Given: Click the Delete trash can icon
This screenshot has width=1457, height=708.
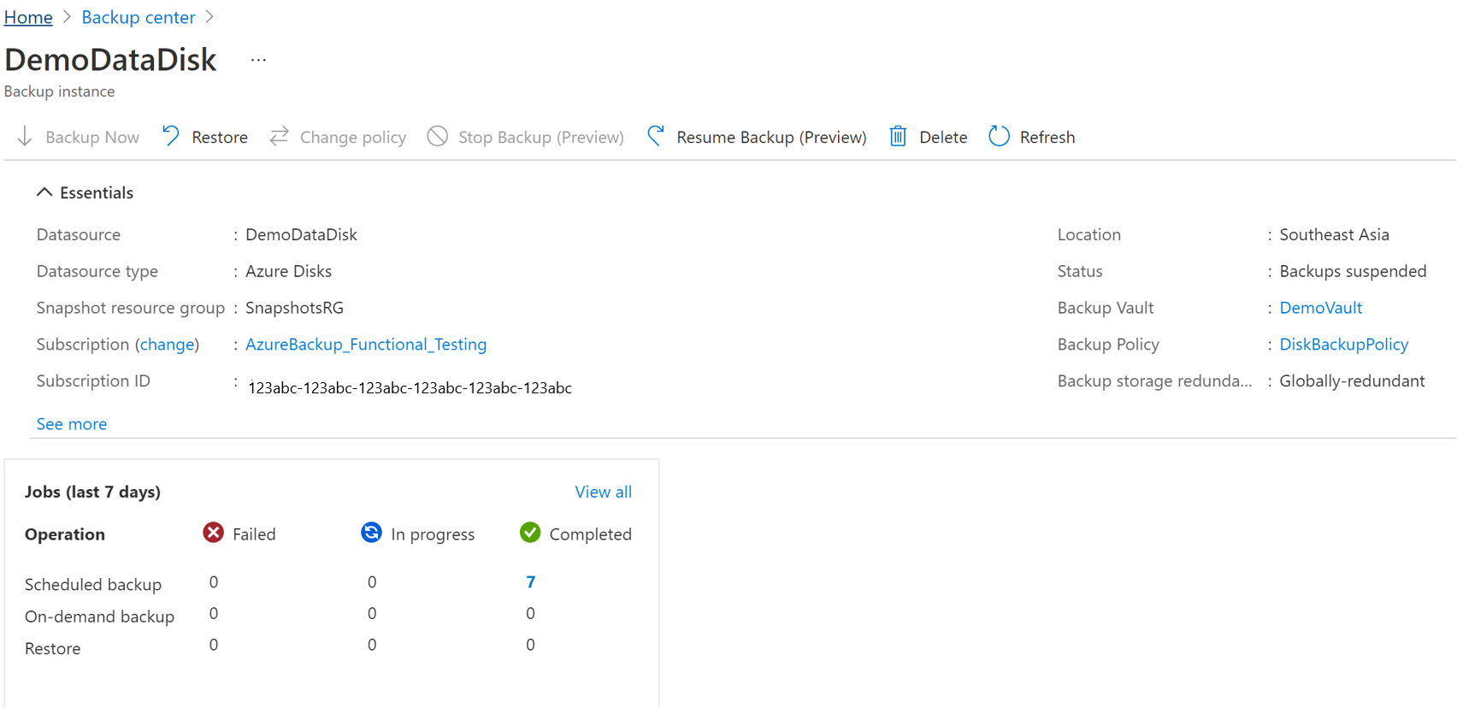Looking at the screenshot, I should [x=898, y=137].
